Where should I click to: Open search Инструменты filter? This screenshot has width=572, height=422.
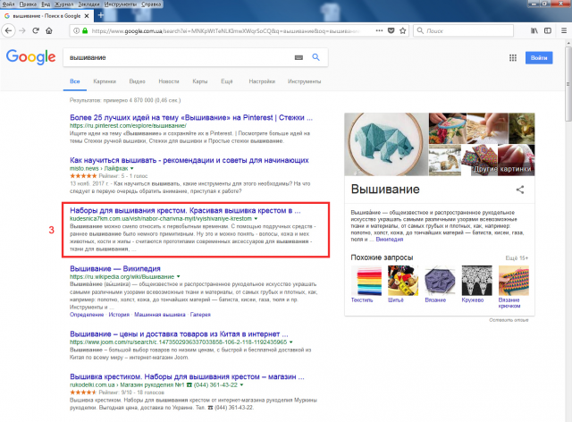point(304,81)
